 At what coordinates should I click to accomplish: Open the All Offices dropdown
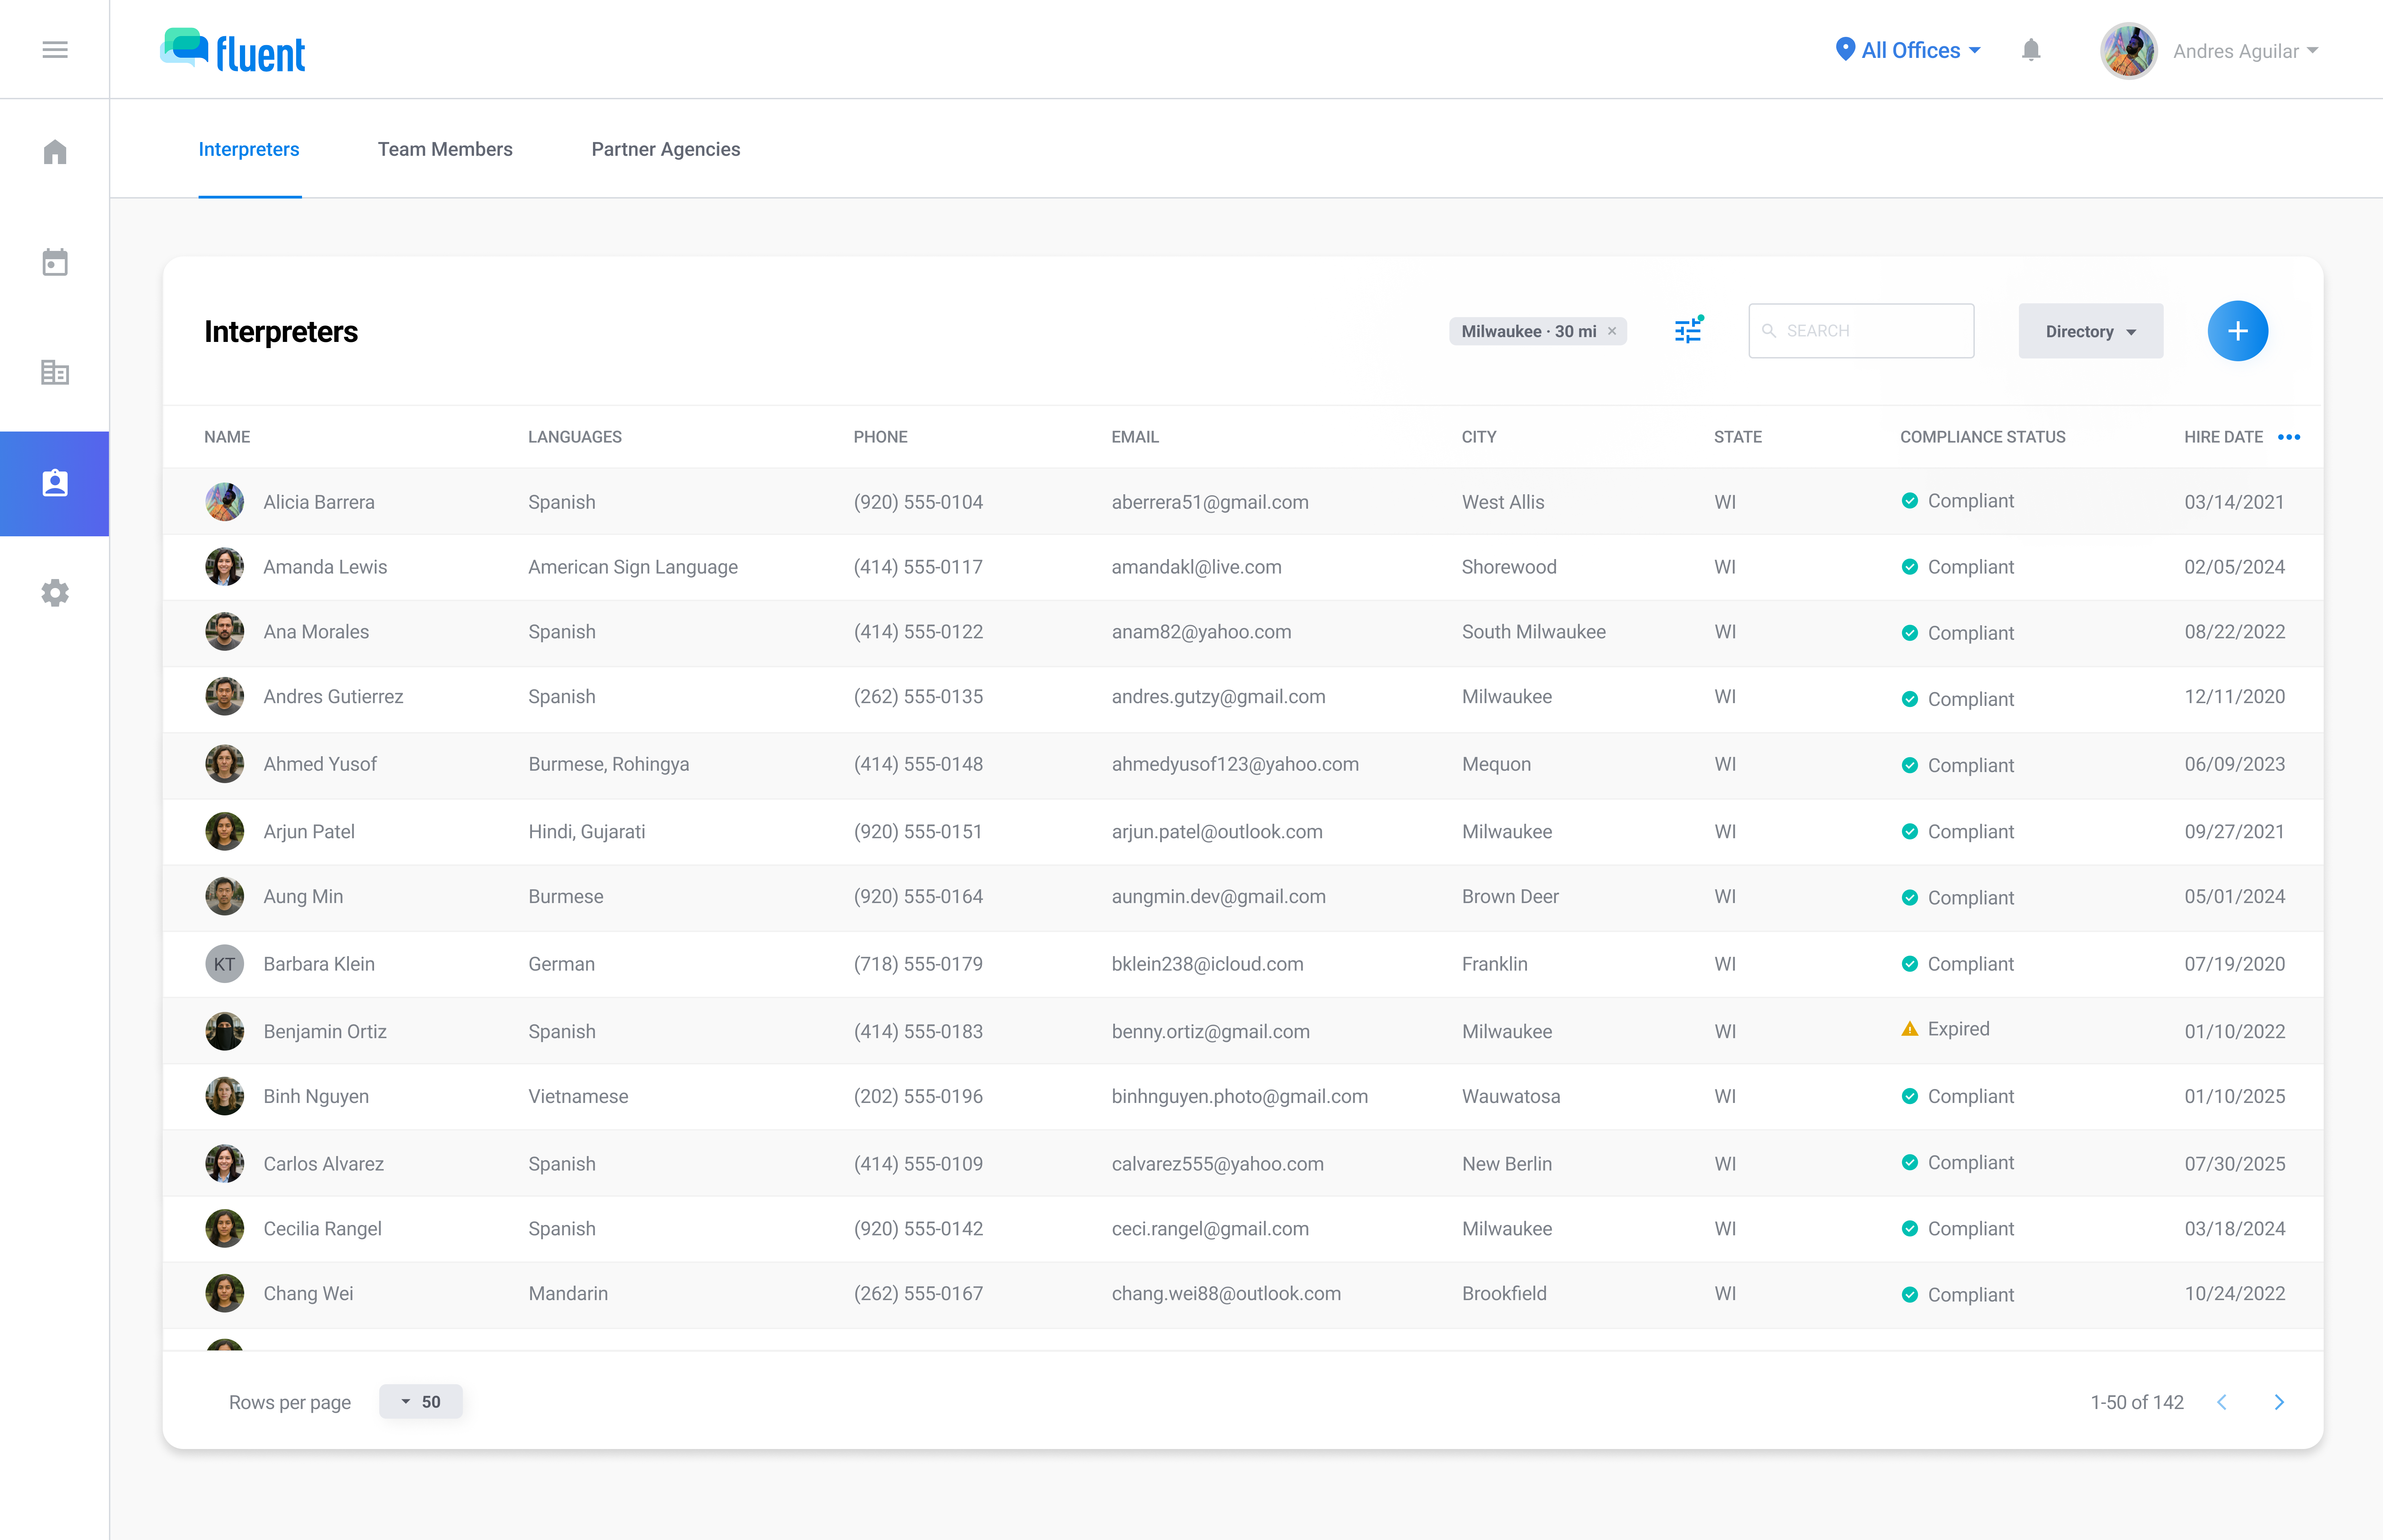point(1907,50)
